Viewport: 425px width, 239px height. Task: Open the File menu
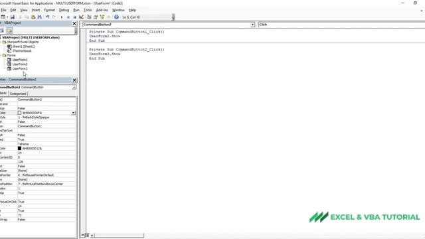3,10
